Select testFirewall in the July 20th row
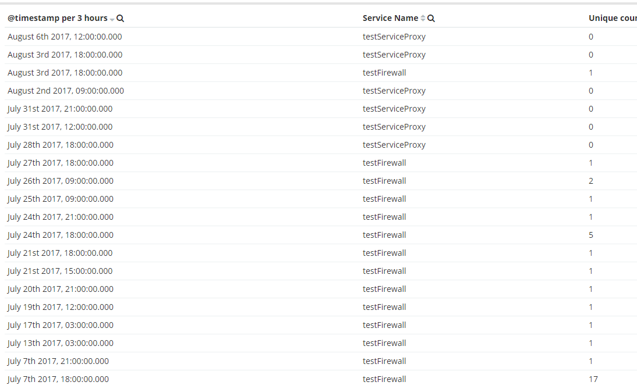This screenshot has height=389, width=637. (384, 289)
